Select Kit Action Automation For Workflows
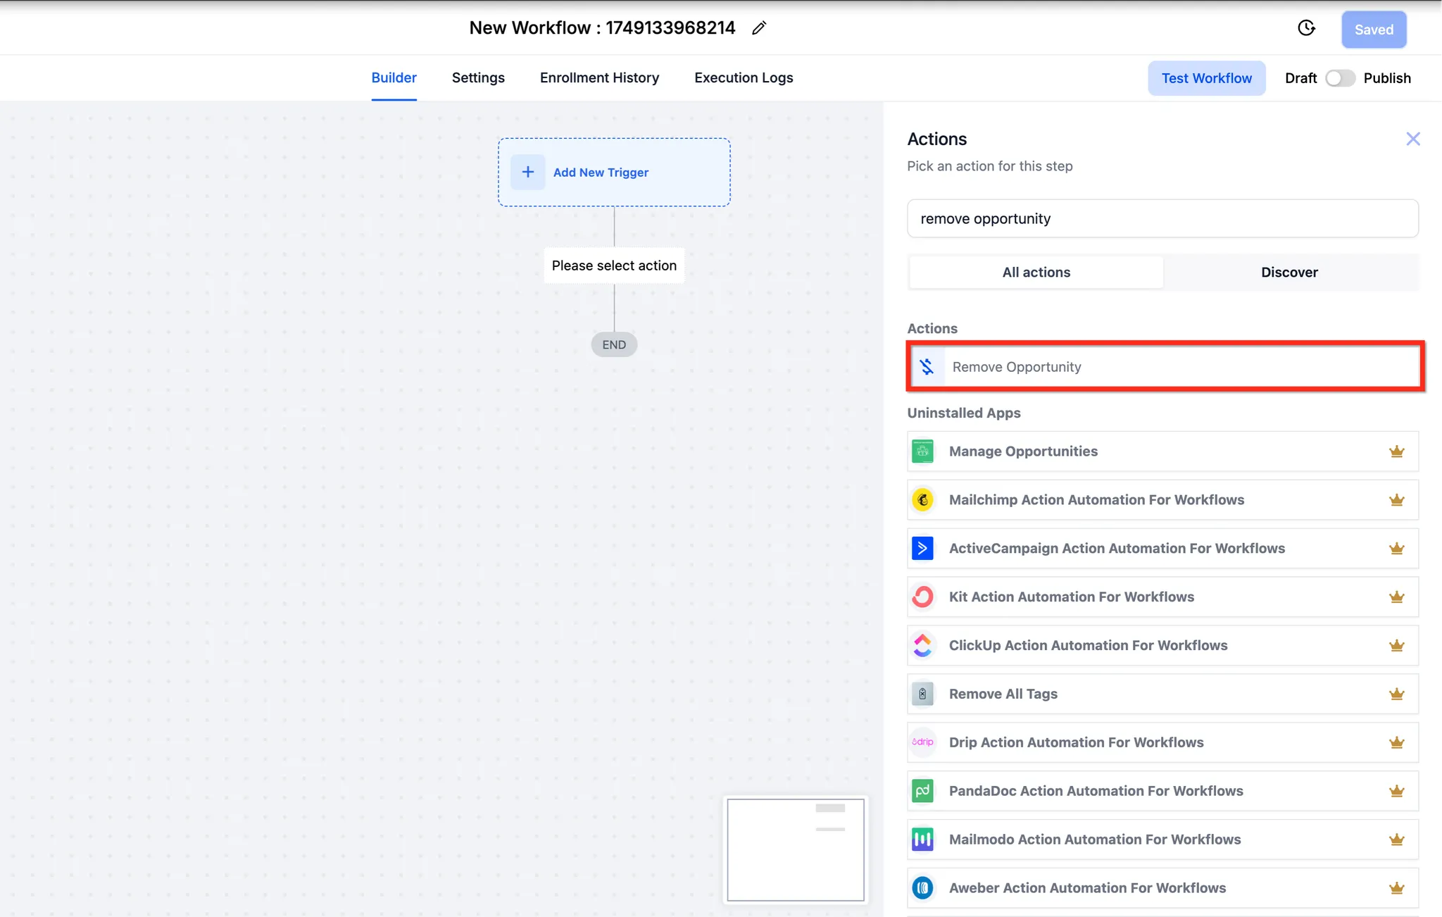The image size is (1442, 917). point(1071,597)
